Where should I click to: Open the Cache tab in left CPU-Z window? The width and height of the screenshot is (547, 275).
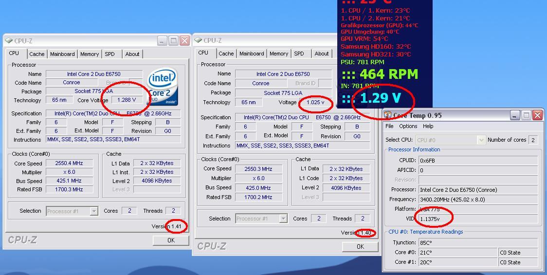click(36, 54)
